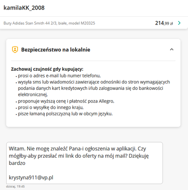Click the 214,99 zł price
Image resolution: width=188 pixels, height=190 pixels.
click(164, 23)
